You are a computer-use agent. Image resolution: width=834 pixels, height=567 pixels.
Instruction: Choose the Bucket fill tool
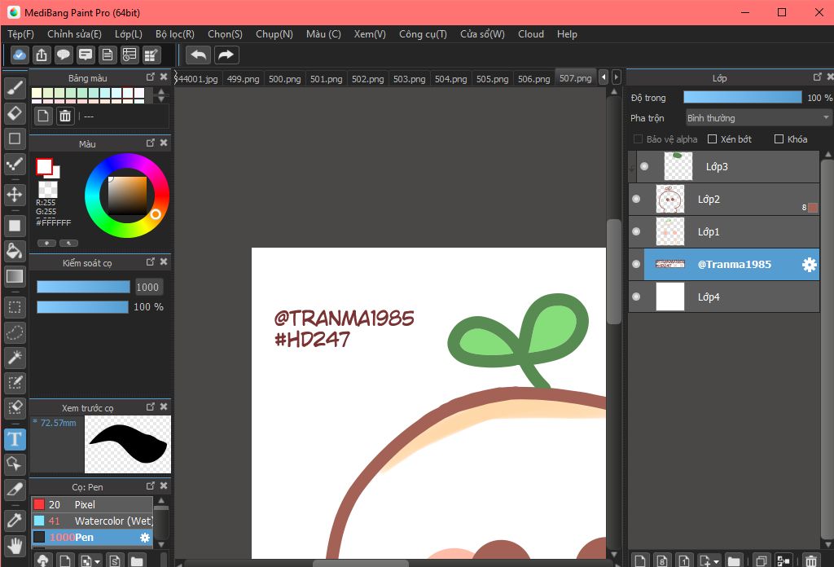click(x=15, y=250)
